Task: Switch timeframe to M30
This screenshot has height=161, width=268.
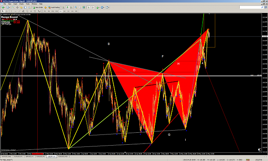Action: tap(57, 11)
